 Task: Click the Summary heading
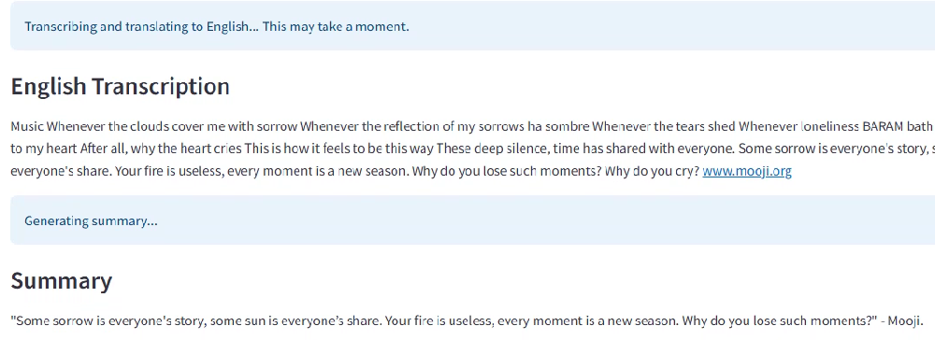pyautogui.click(x=62, y=280)
